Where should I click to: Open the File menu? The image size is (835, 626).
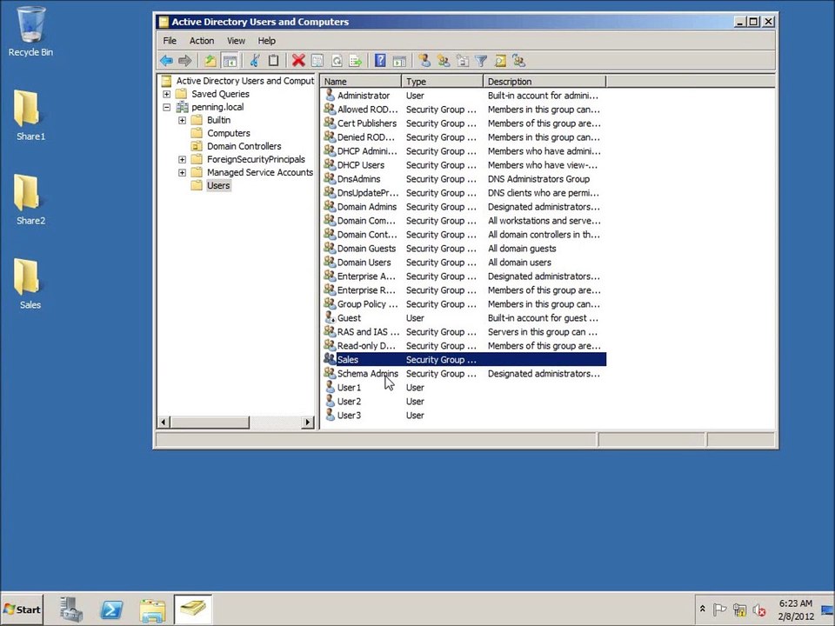coord(170,41)
